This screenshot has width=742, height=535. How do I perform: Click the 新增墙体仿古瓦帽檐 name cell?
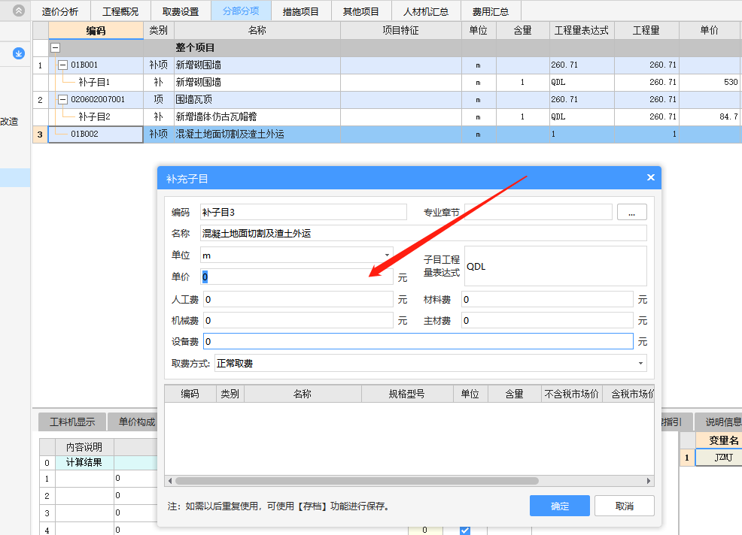coord(257,116)
